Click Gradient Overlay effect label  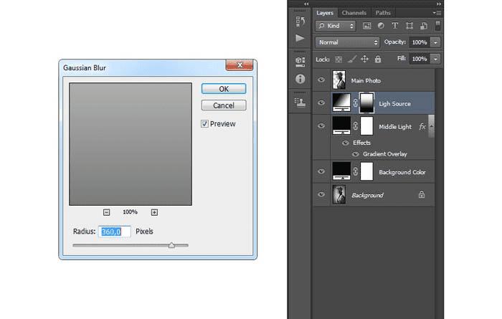[385, 154]
